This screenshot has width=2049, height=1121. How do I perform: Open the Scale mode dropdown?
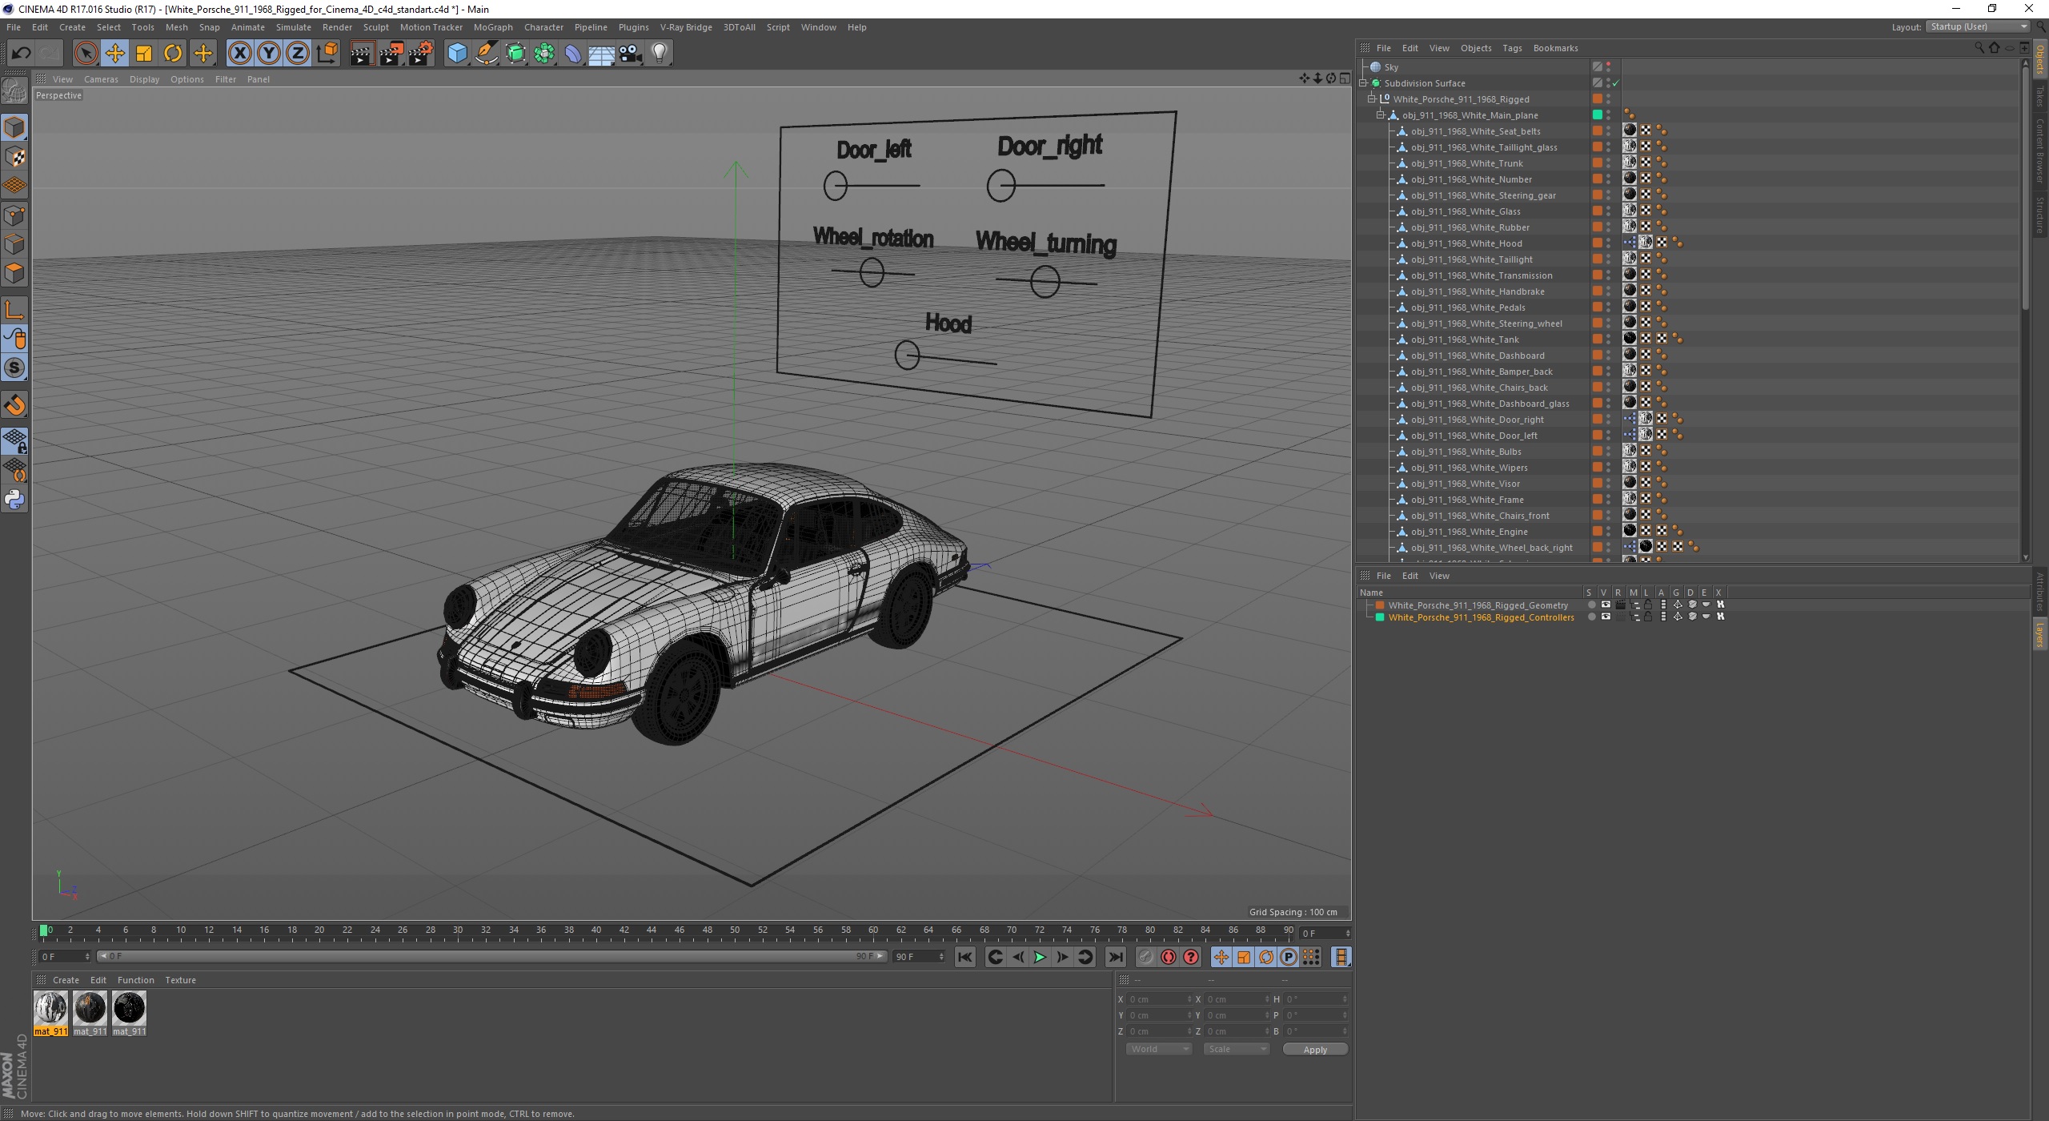(x=1236, y=1049)
